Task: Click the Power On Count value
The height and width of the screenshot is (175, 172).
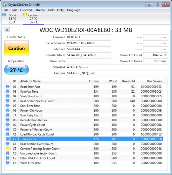Action: [x=155, y=55]
